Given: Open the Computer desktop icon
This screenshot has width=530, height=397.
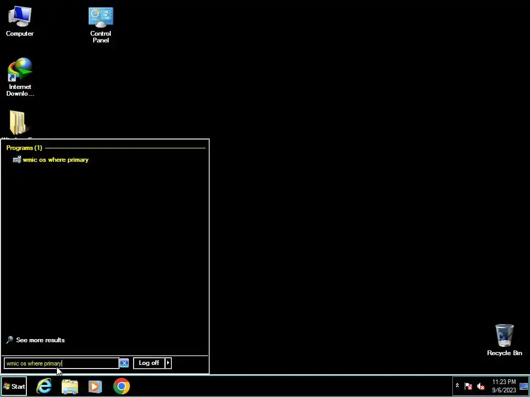Looking at the screenshot, I should [20, 21].
